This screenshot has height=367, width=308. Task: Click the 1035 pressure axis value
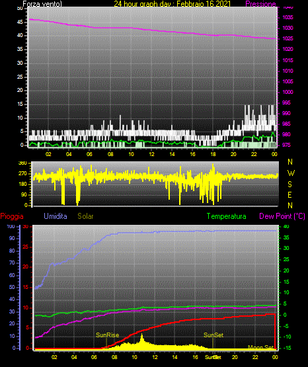(288, 17)
